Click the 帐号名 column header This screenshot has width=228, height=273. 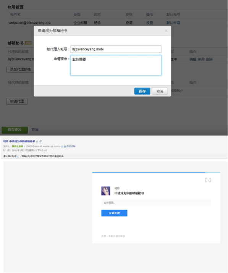[15, 15]
